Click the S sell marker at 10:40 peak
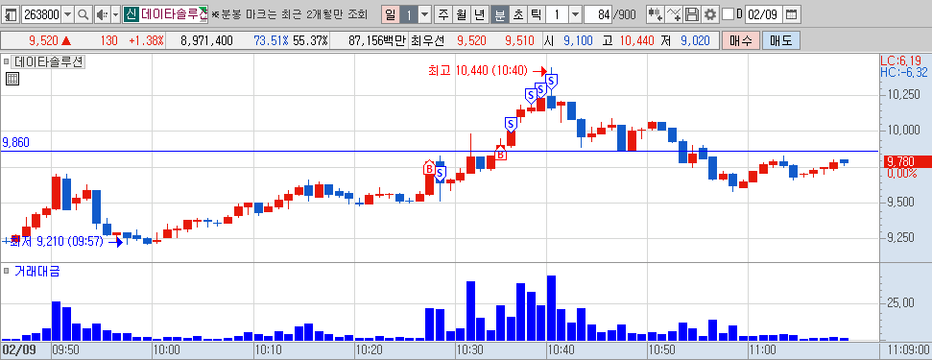 tap(551, 81)
